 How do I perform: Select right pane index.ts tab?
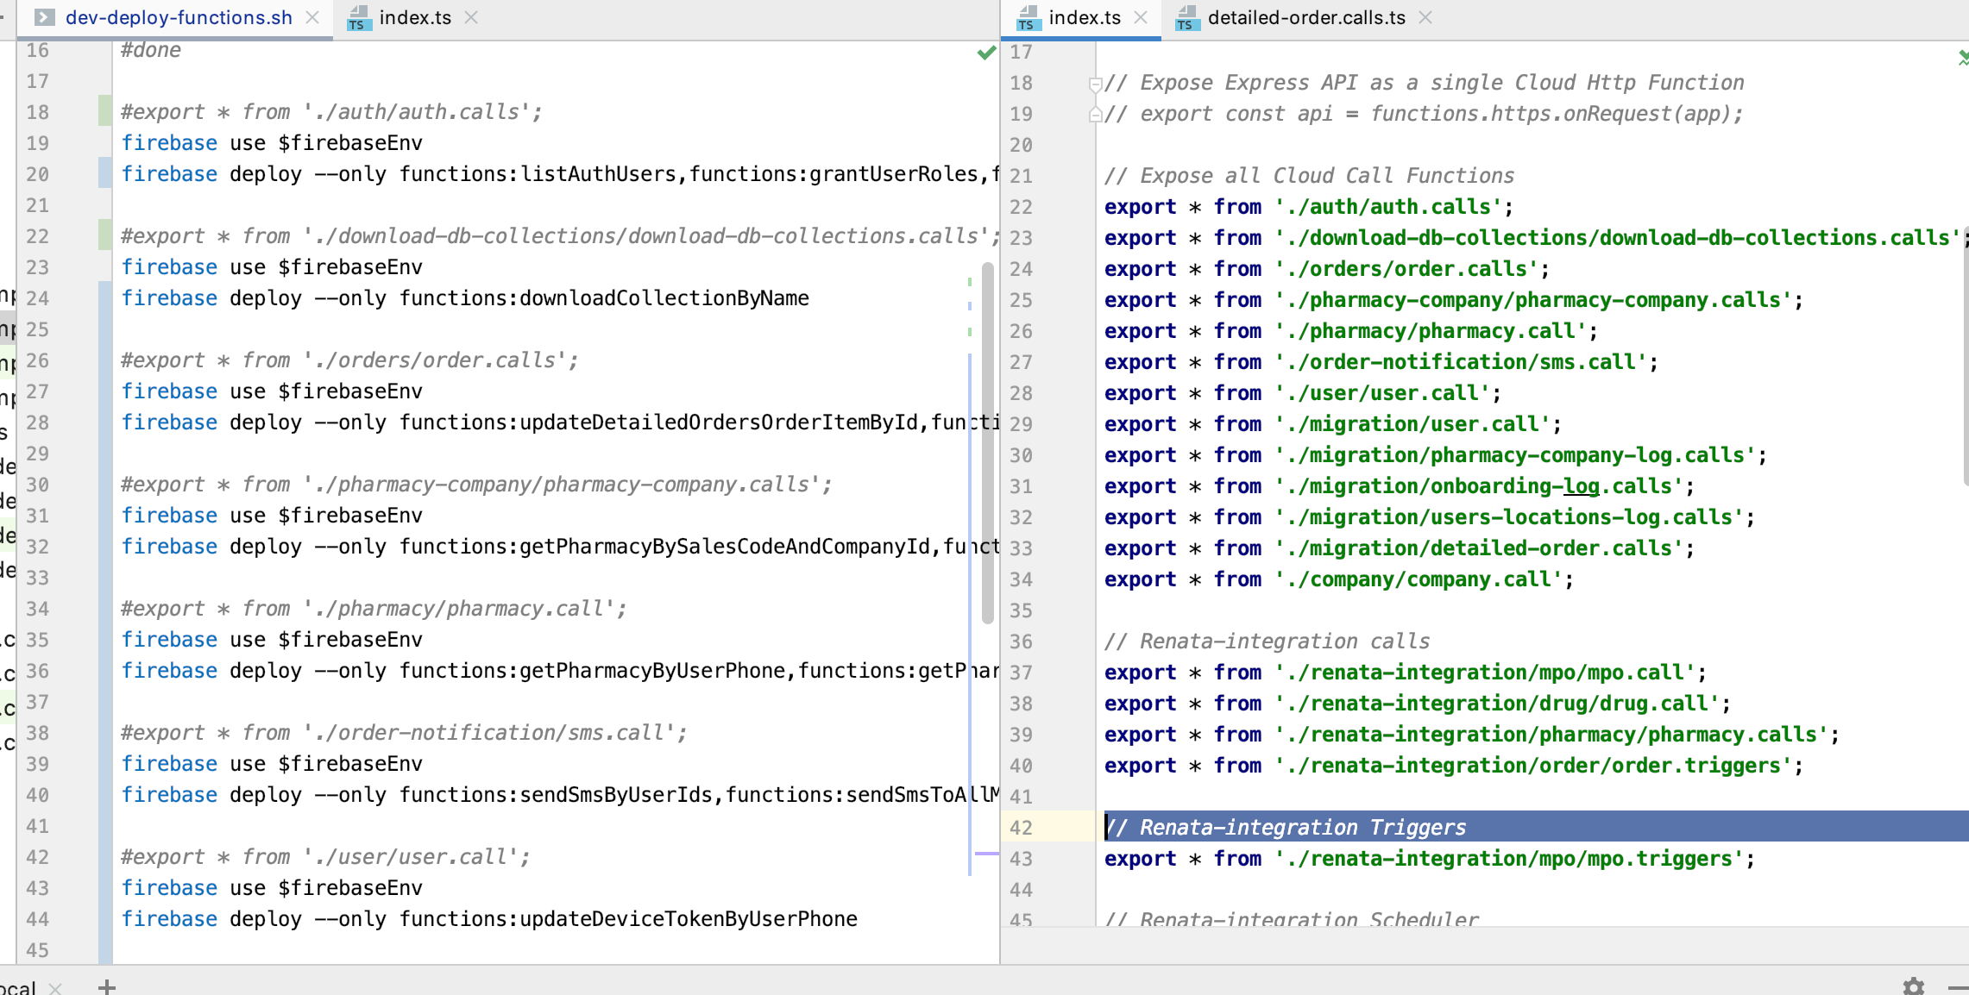1084,17
